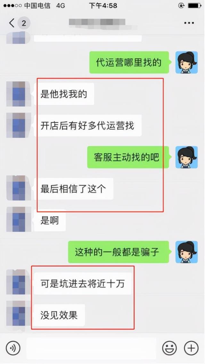
Task: Switch to voice input icon
Action: [x=13, y=348]
